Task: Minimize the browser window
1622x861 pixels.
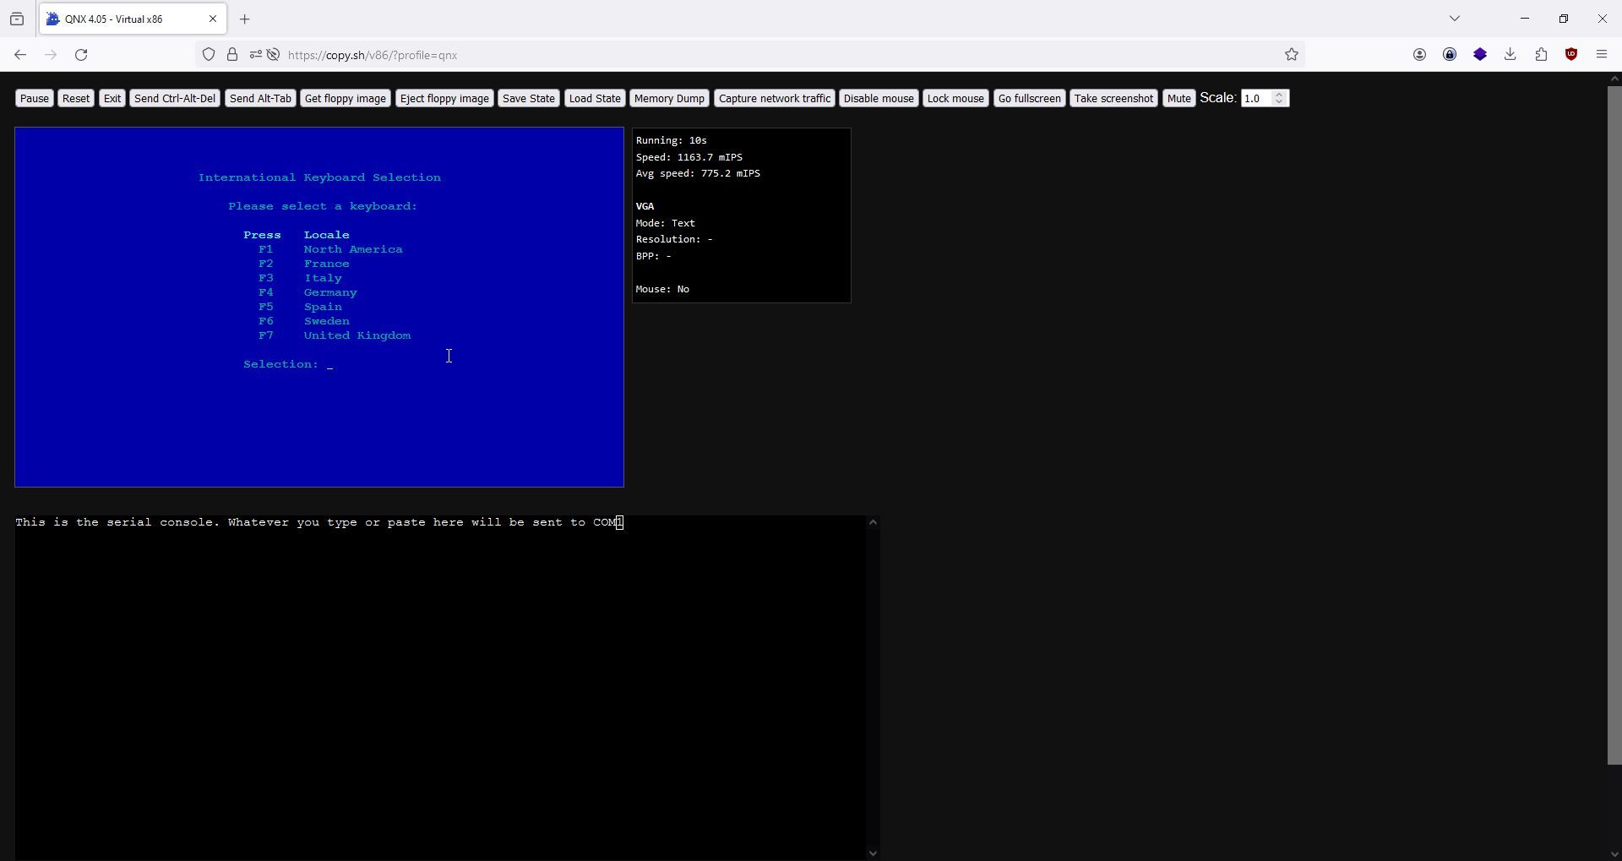Action: 1525,19
